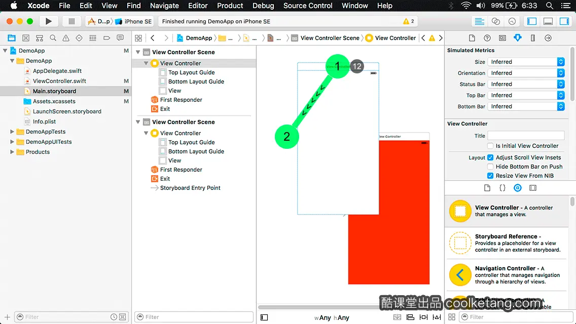The width and height of the screenshot is (576, 324).
Task: Open the Test navigator
Action: coord(79,38)
